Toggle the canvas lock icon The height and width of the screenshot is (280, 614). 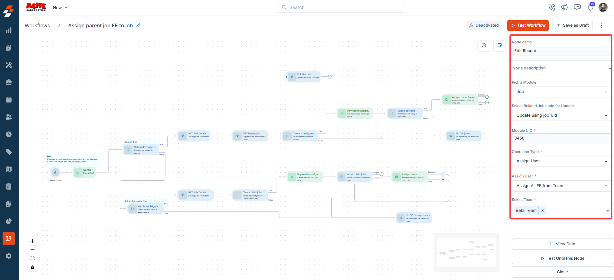click(33, 267)
